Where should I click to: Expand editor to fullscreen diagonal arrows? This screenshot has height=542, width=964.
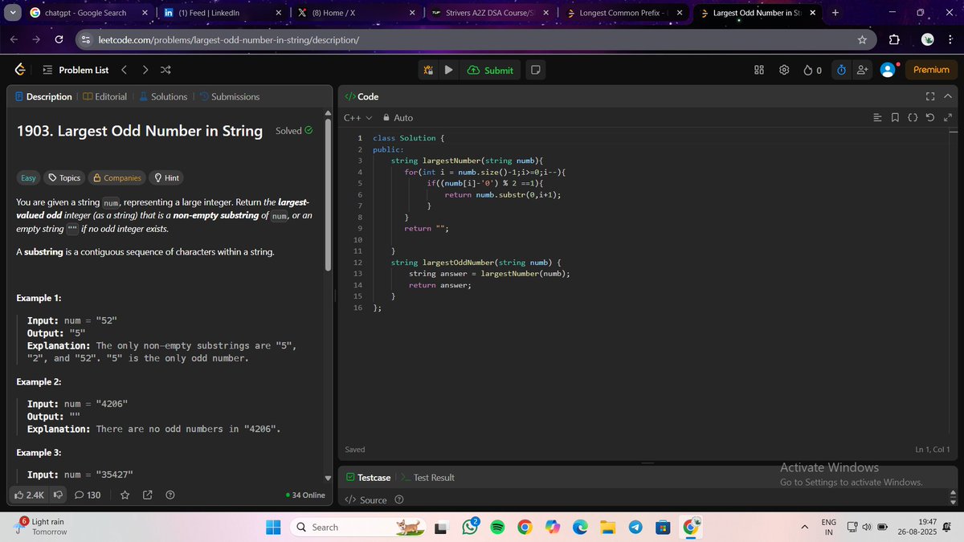click(948, 118)
